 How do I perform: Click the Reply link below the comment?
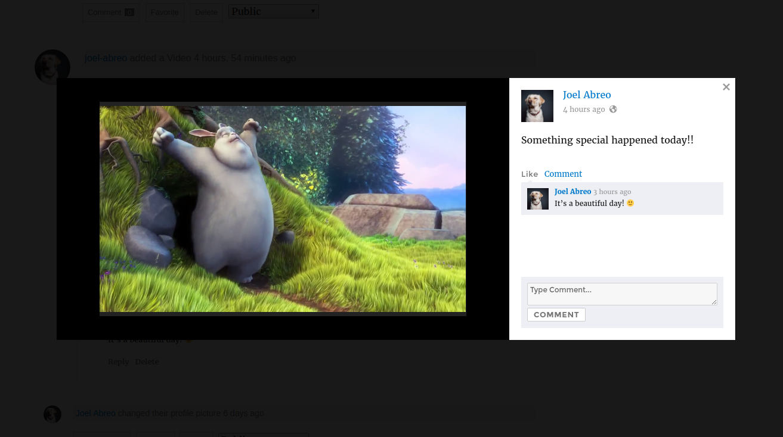(118, 362)
